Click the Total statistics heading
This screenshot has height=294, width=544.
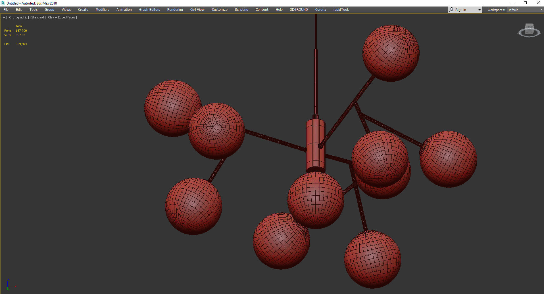click(19, 26)
